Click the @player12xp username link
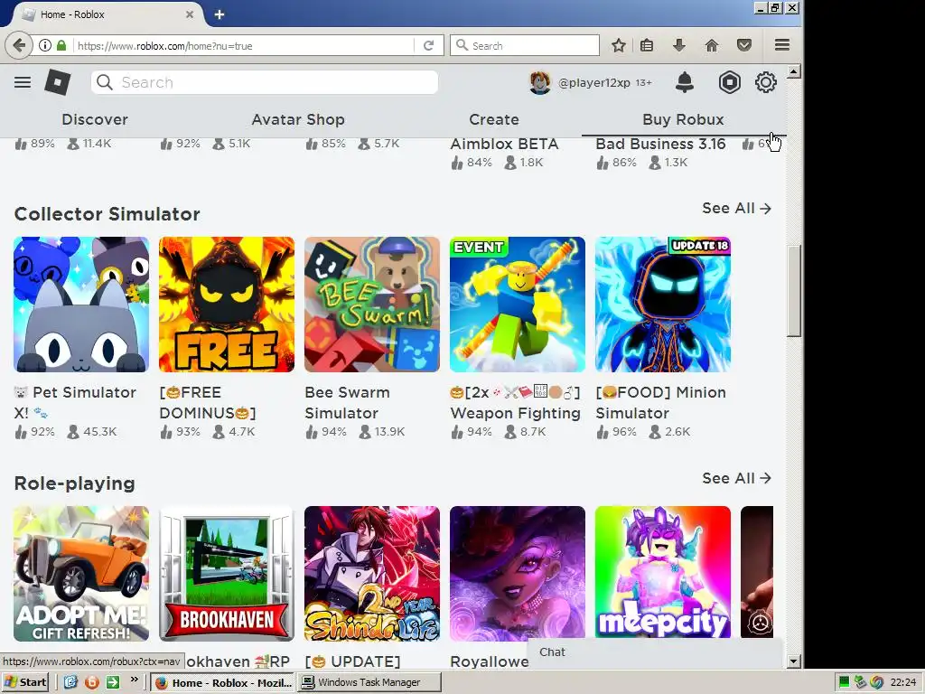 pos(594,82)
